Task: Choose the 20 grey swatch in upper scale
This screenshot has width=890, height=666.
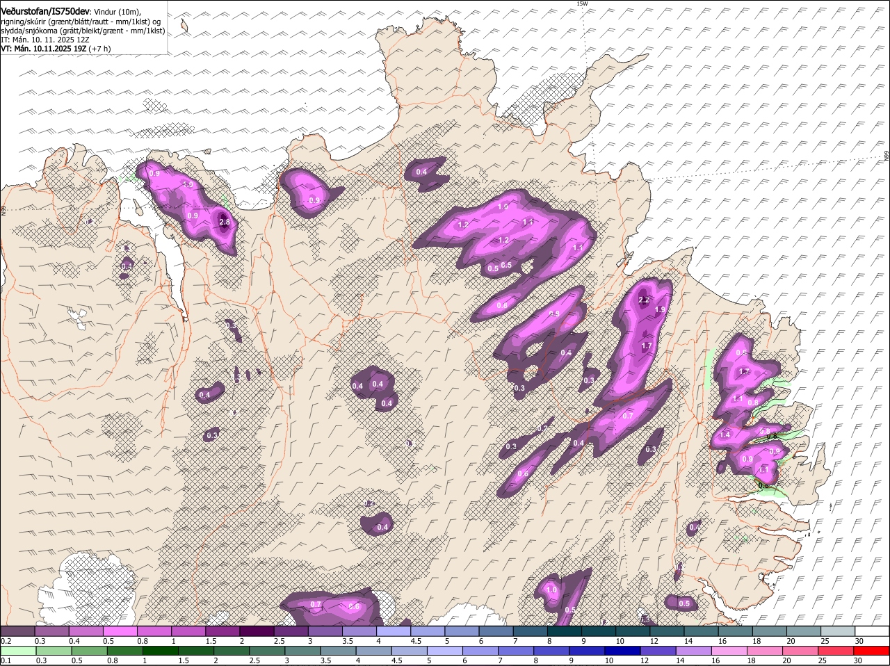Action: [803, 631]
